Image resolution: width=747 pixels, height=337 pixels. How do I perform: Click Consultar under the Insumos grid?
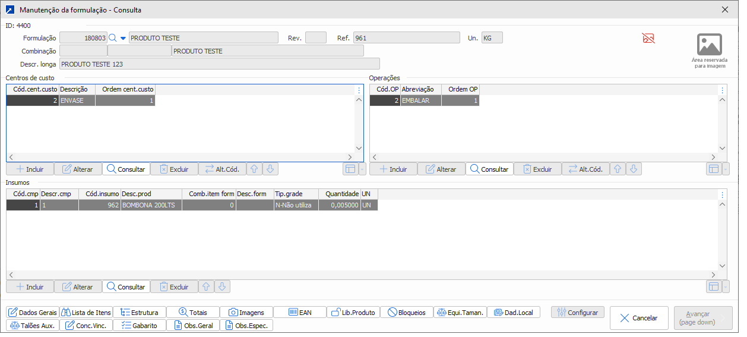(126, 286)
